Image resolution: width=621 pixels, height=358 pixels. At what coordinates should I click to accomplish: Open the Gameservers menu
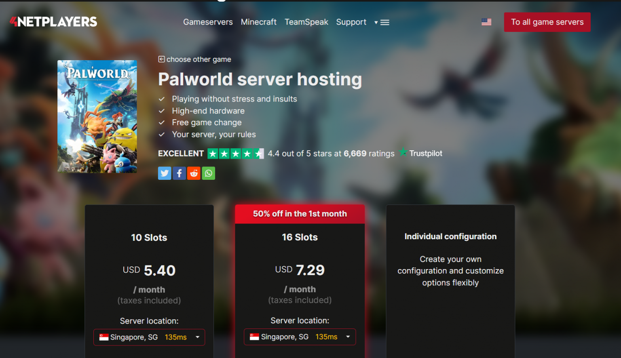(208, 22)
